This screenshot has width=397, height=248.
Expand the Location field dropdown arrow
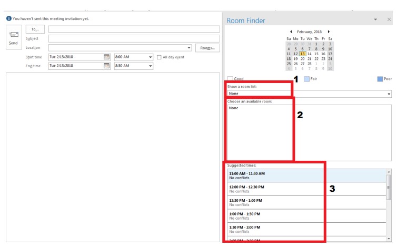point(189,48)
